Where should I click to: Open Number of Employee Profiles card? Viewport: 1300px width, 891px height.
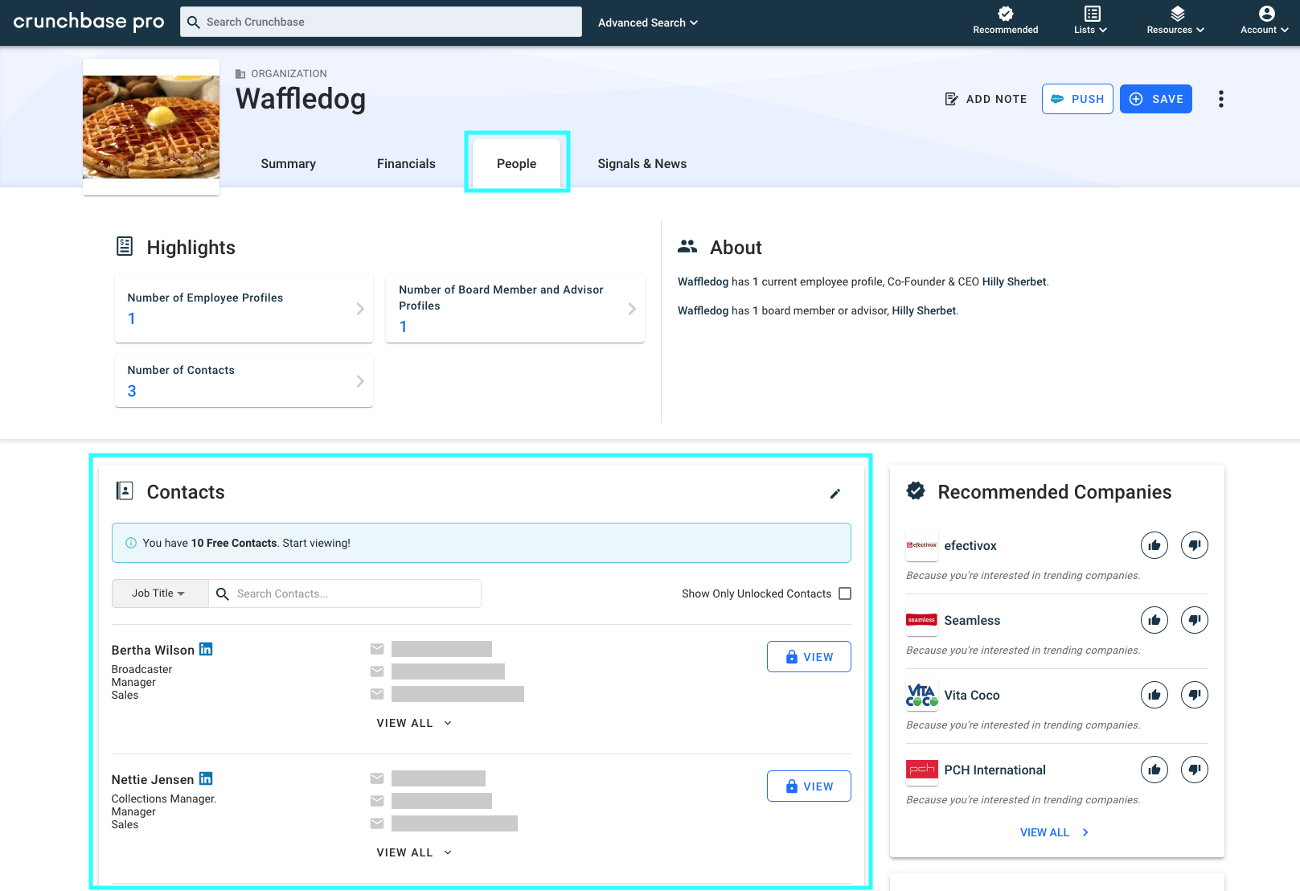[x=244, y=309]
